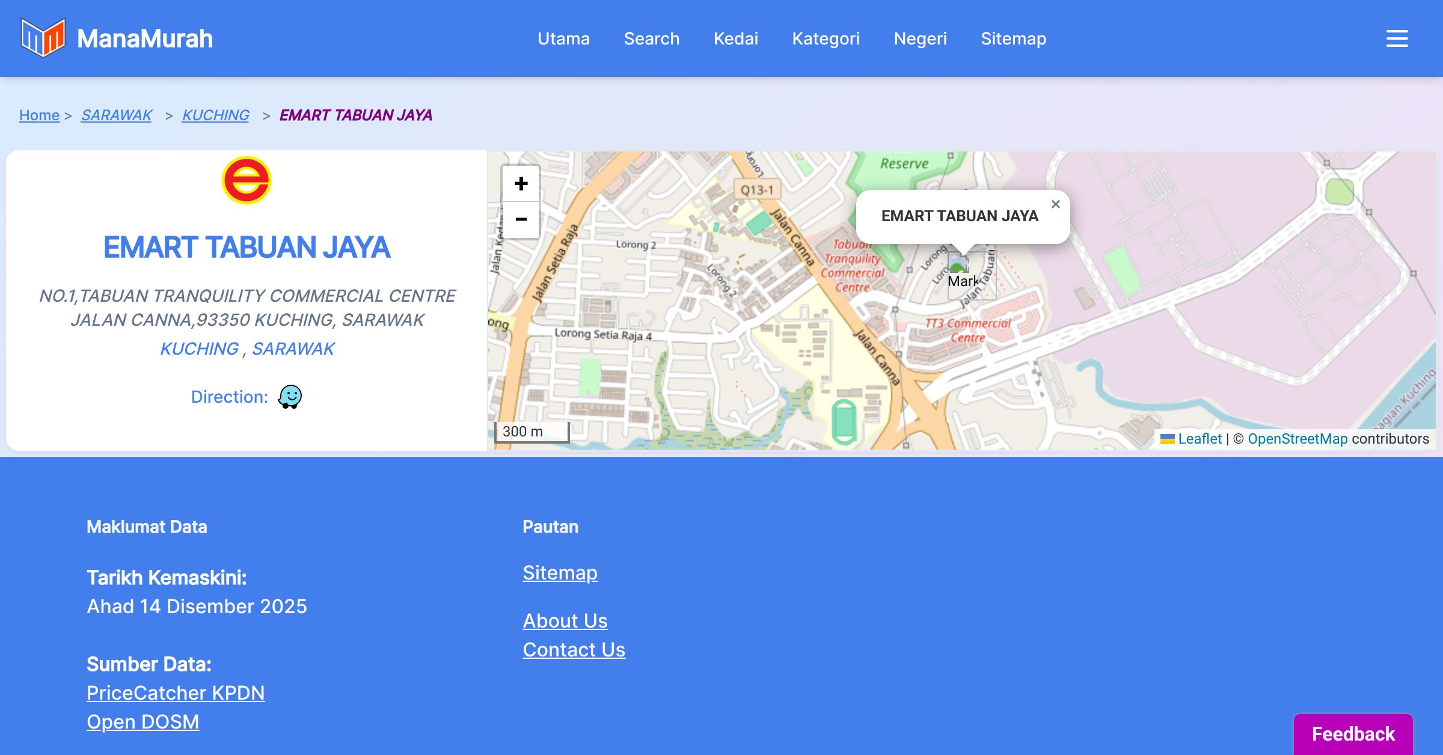Open the PriceCatcher KPDN link
The image size is (1443, 755).
[x=176, y=692]
